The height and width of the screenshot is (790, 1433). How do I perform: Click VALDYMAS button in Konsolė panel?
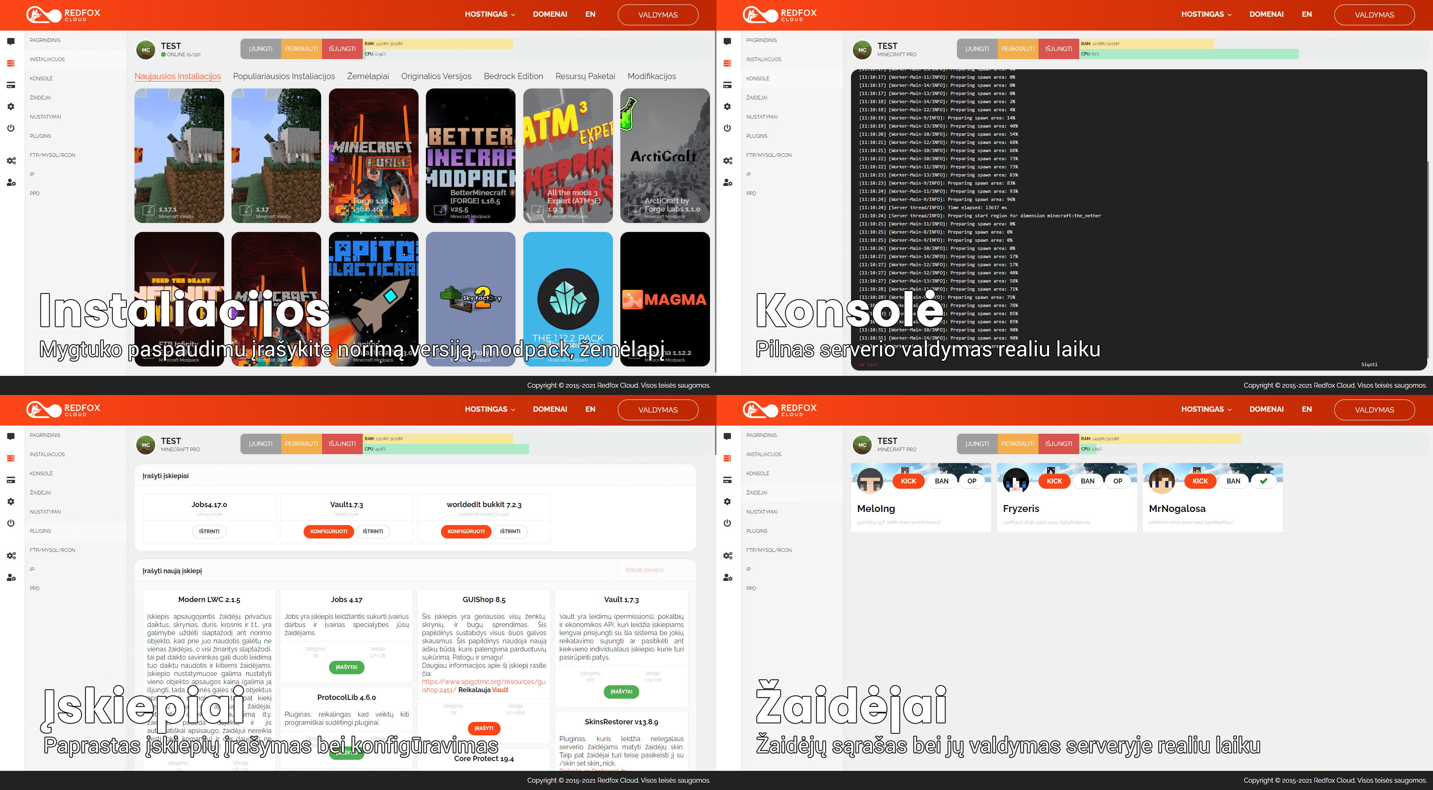pos(1374,15)
